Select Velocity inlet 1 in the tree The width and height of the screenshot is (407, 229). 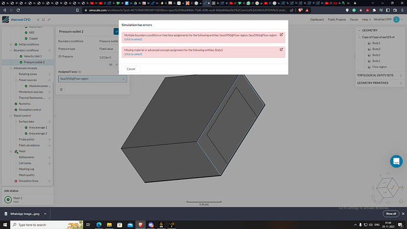32,56
